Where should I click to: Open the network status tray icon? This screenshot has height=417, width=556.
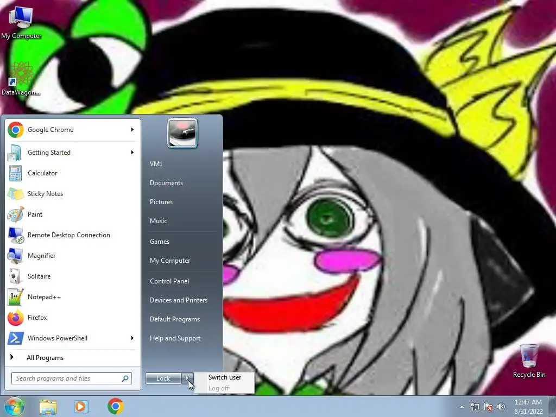click(475, 407)
